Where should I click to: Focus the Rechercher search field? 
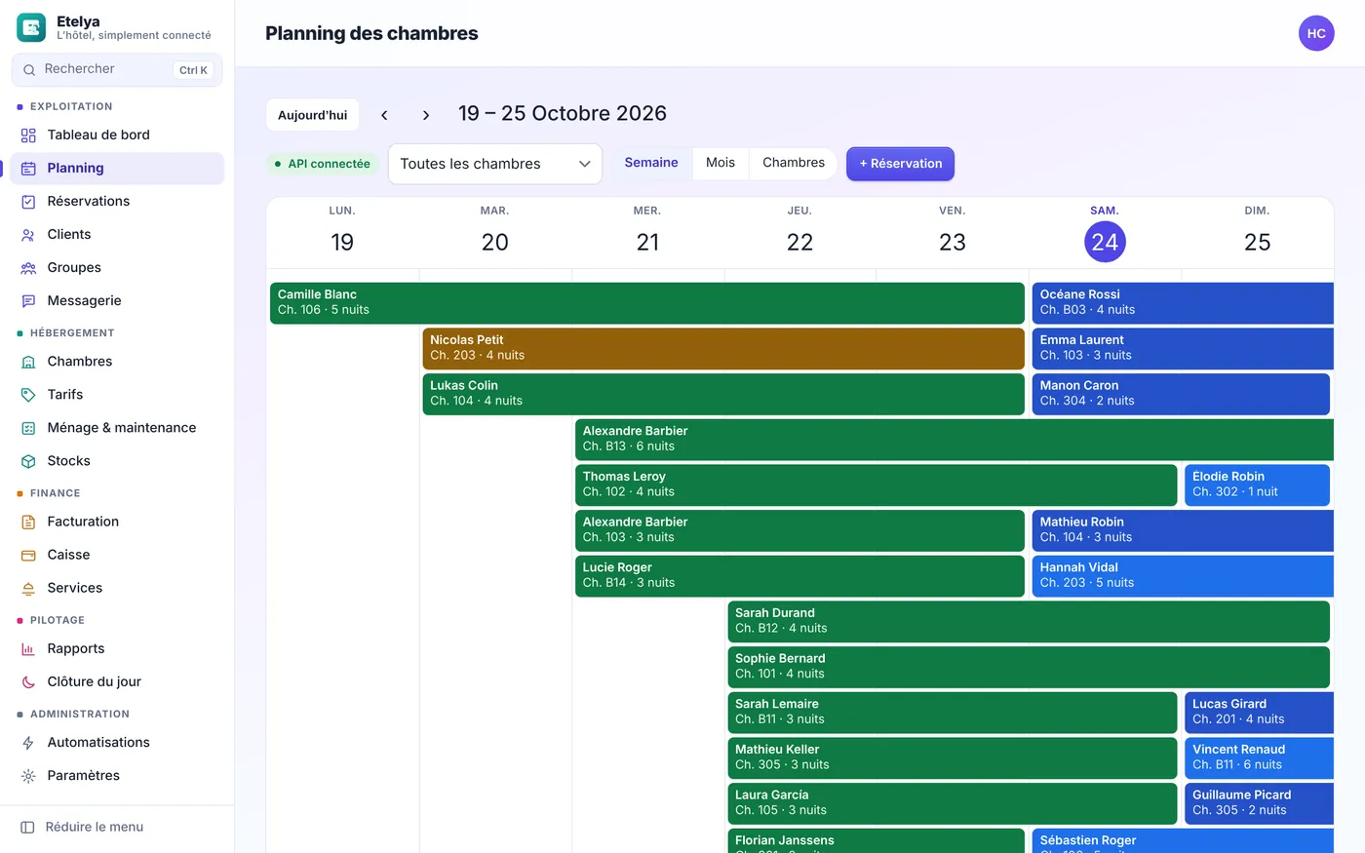tap(117, 69)
